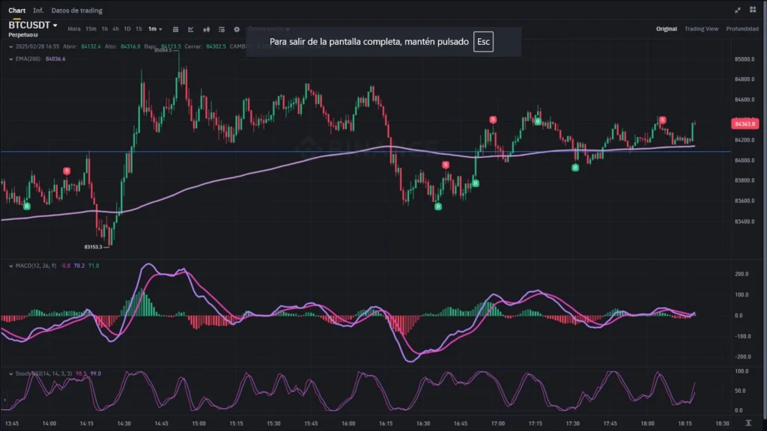Switch to the Datos de trading tab
767x431 pixels.
point(76,10)
